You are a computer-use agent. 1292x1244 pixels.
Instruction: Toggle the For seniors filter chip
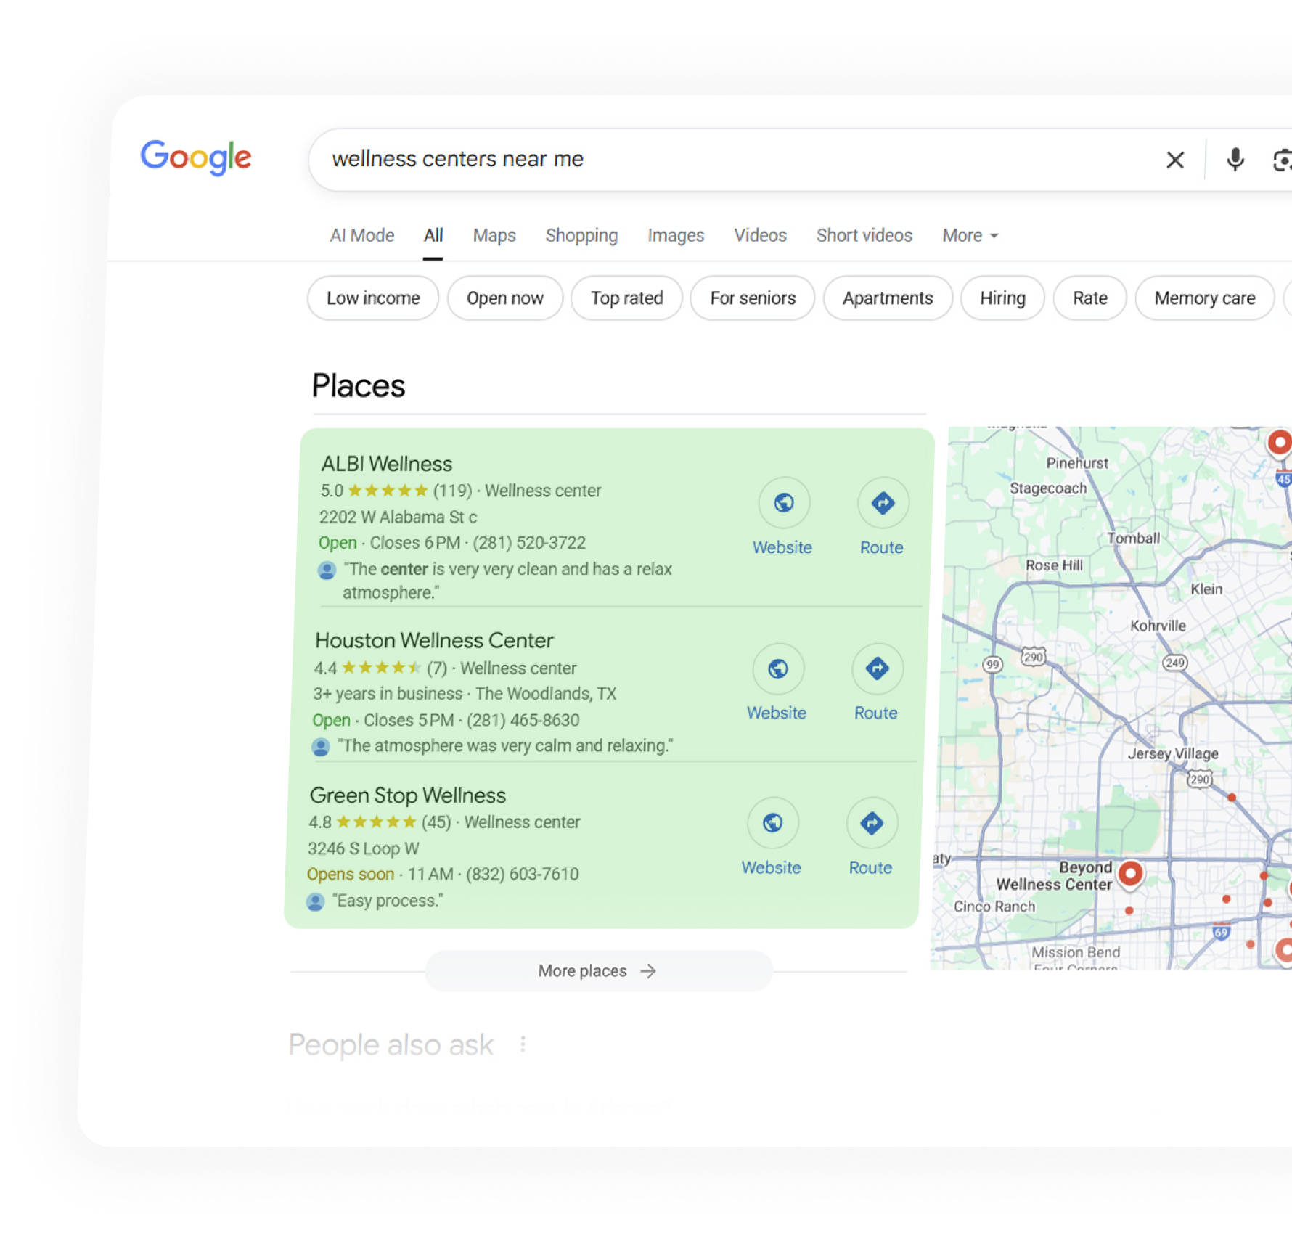[752, 298]
